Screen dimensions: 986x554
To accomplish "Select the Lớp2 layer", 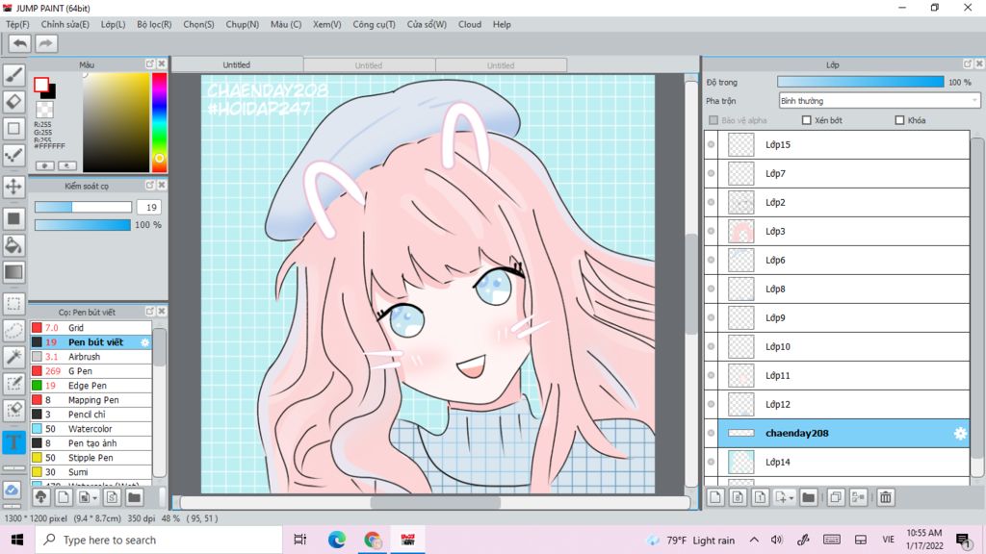I will pos(843,202).
